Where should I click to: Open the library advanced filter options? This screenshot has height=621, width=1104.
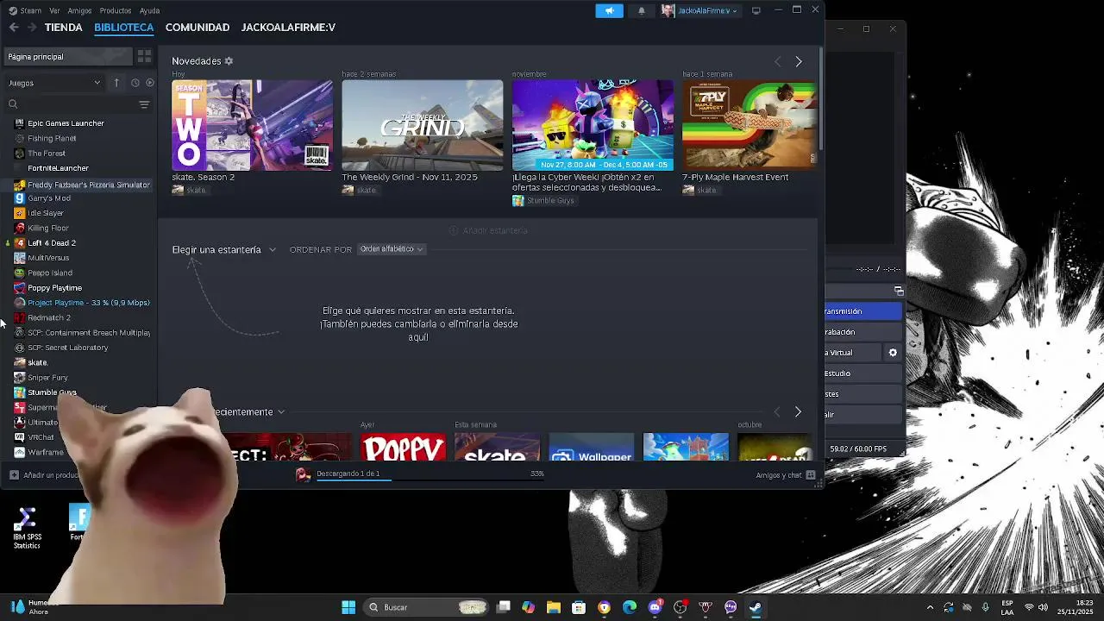(x=144, y=104)
